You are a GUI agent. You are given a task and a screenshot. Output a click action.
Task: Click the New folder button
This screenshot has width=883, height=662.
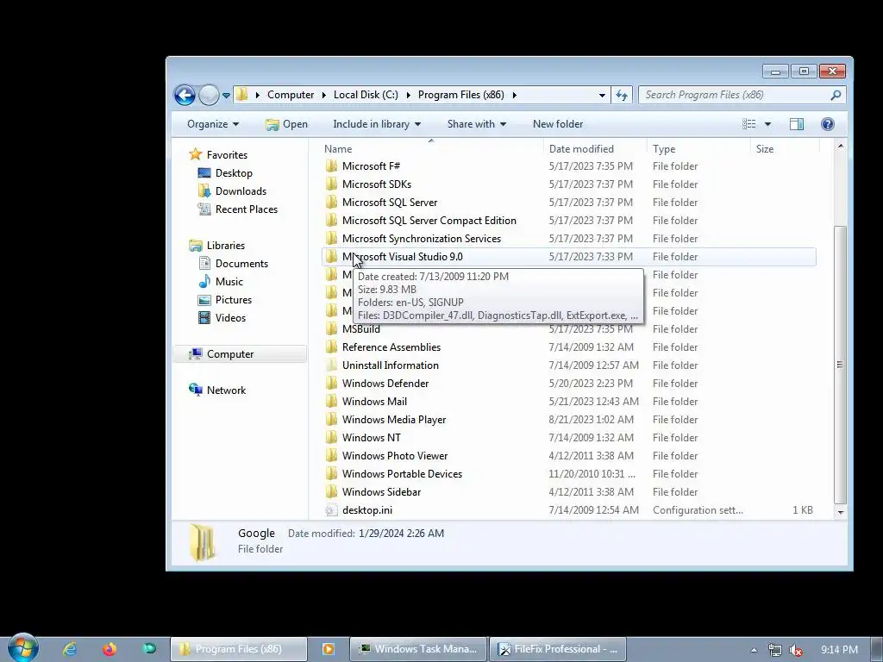click(x=558, y=124)
